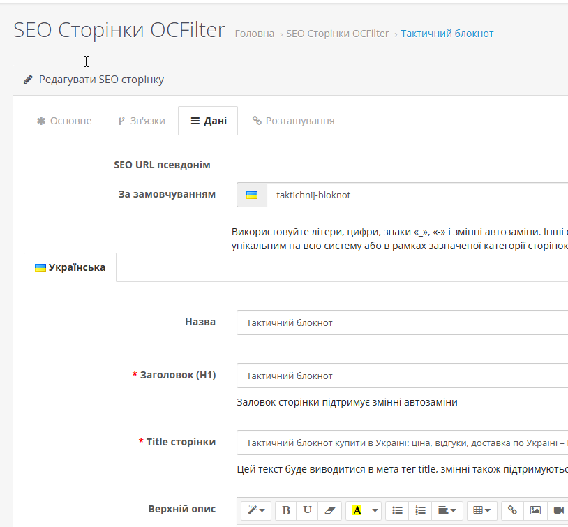This screenshot has height=527, width=568.
Task: Open the magic wand style dropdown
Action: (x=255, y=510)
